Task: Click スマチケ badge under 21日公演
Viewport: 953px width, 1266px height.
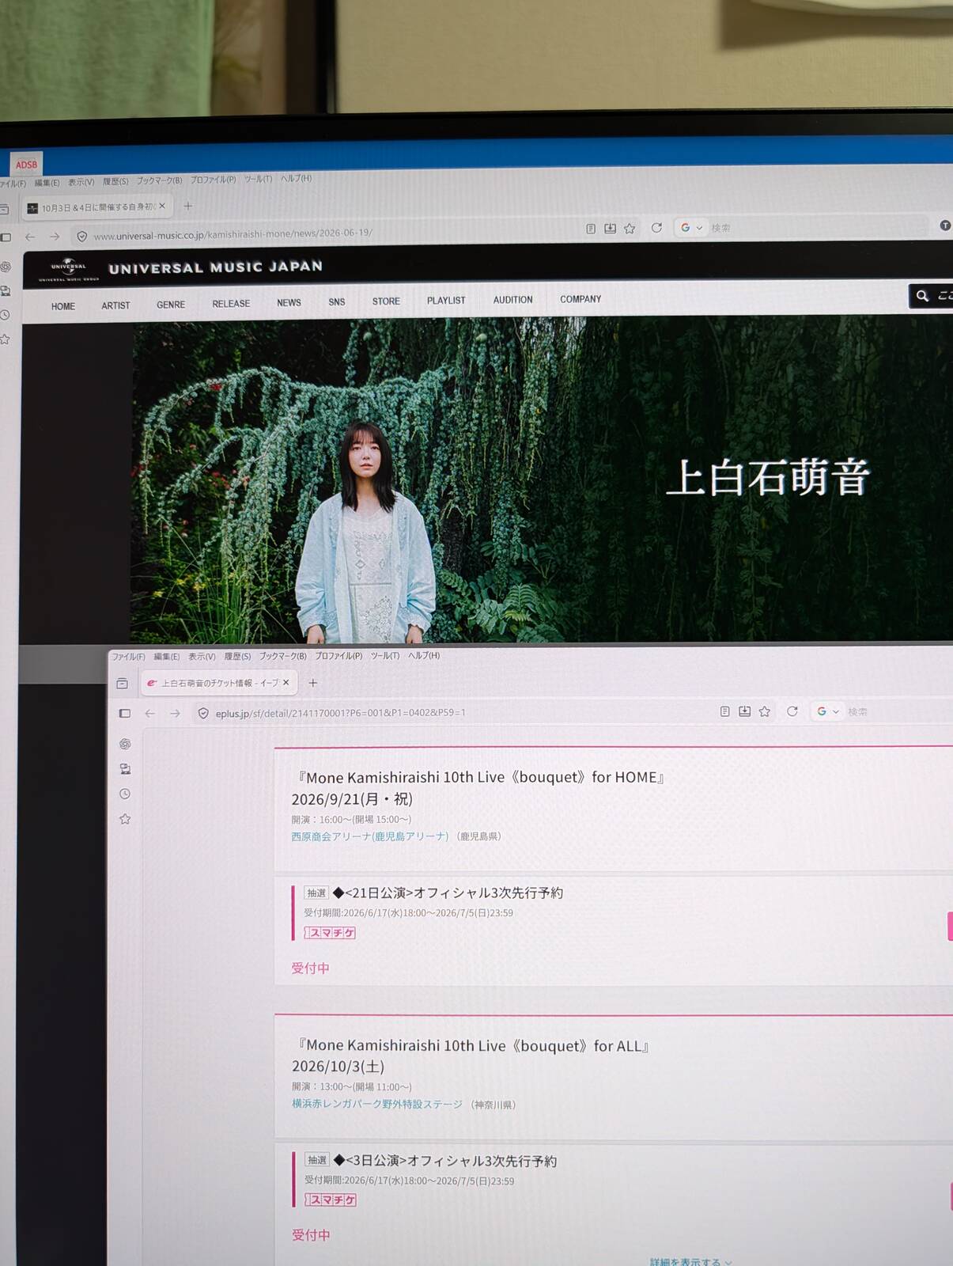Action: pyautogui.click(x=330, y=933)
